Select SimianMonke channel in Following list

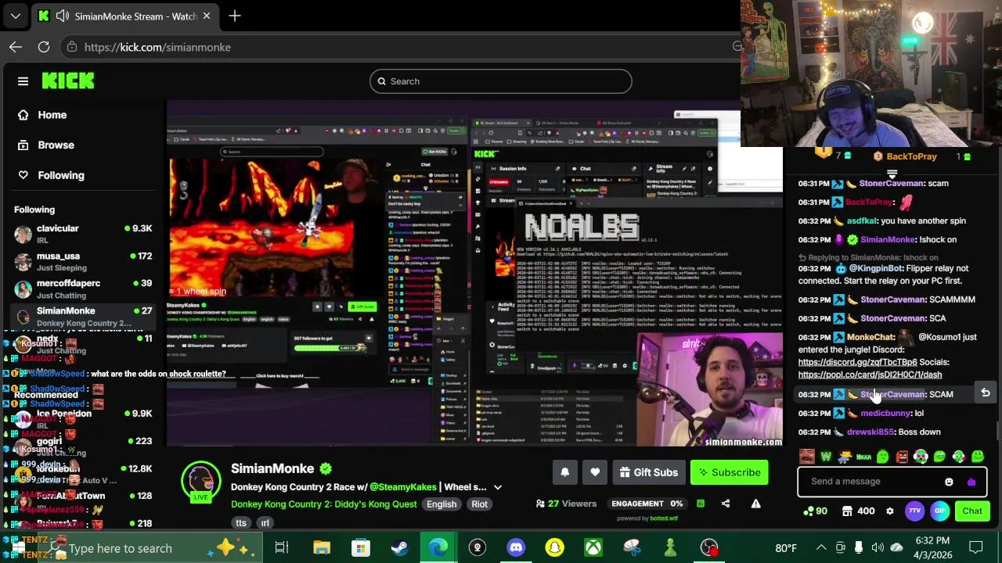point(82,317)
